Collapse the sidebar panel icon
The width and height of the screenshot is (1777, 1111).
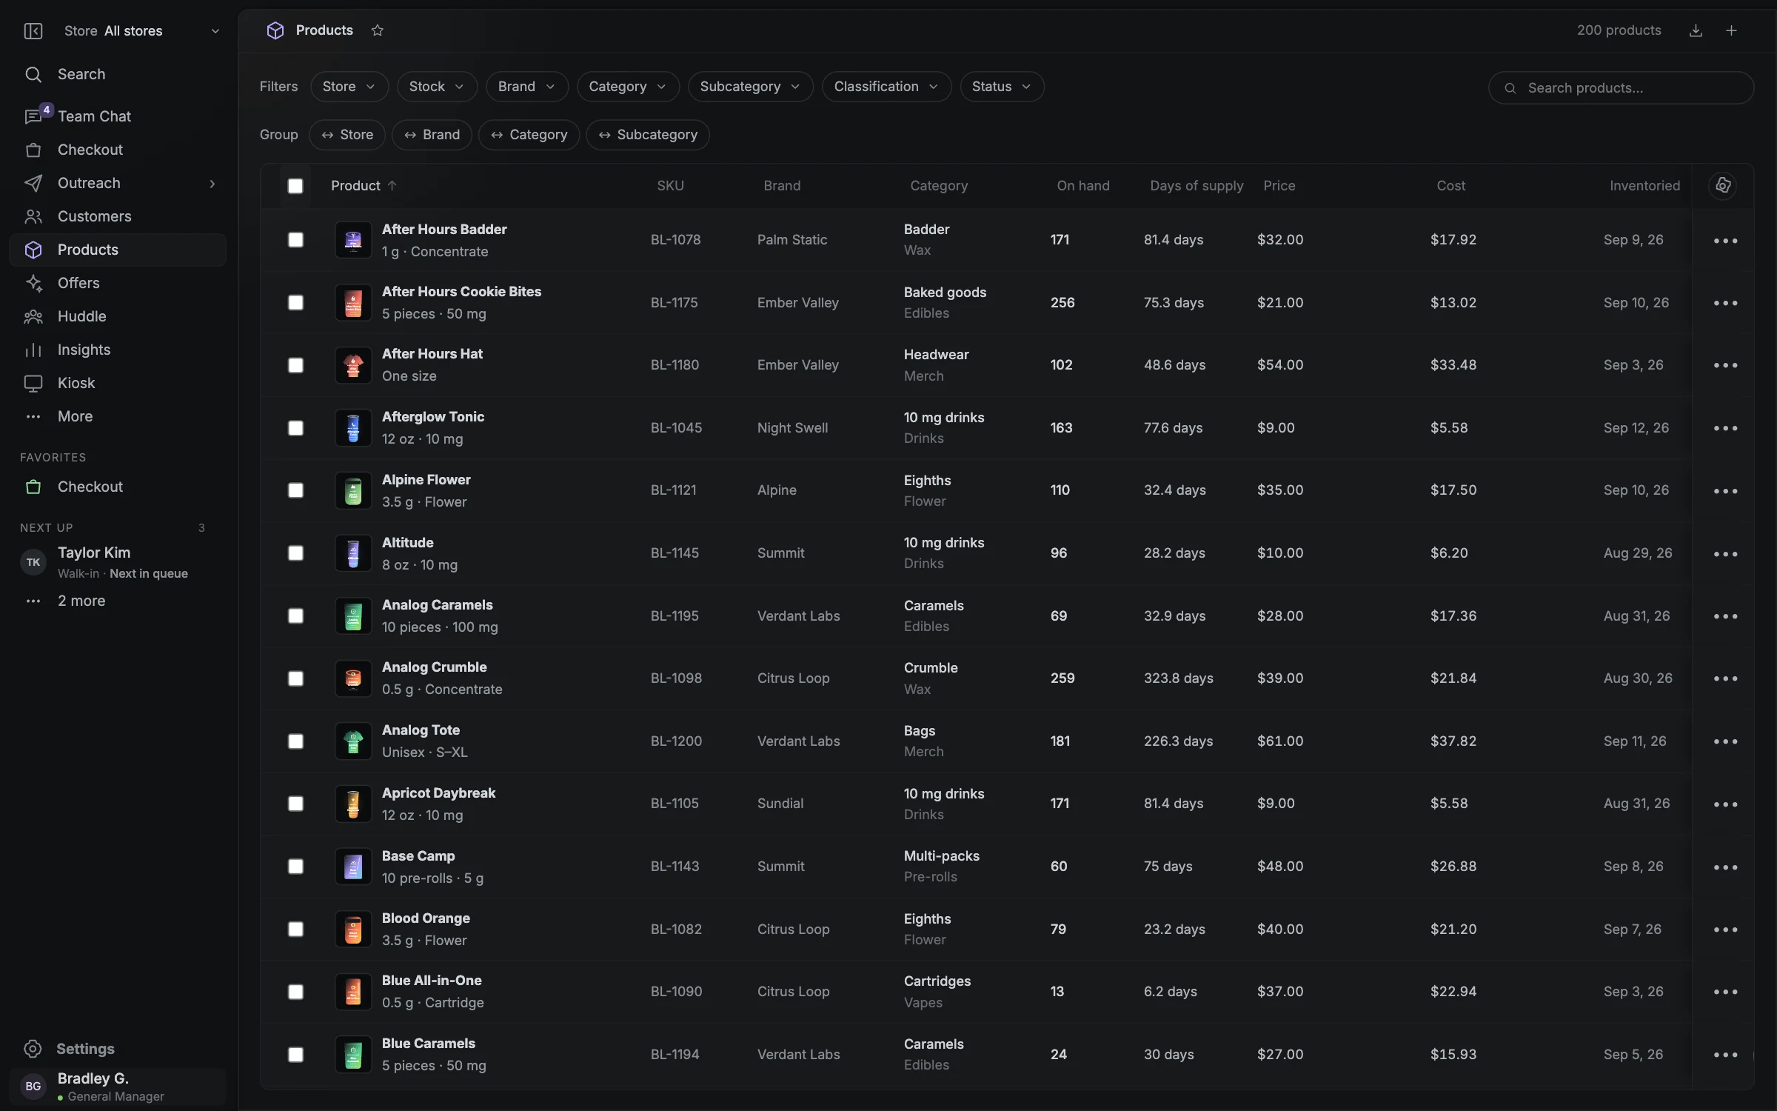coord(33,30)
